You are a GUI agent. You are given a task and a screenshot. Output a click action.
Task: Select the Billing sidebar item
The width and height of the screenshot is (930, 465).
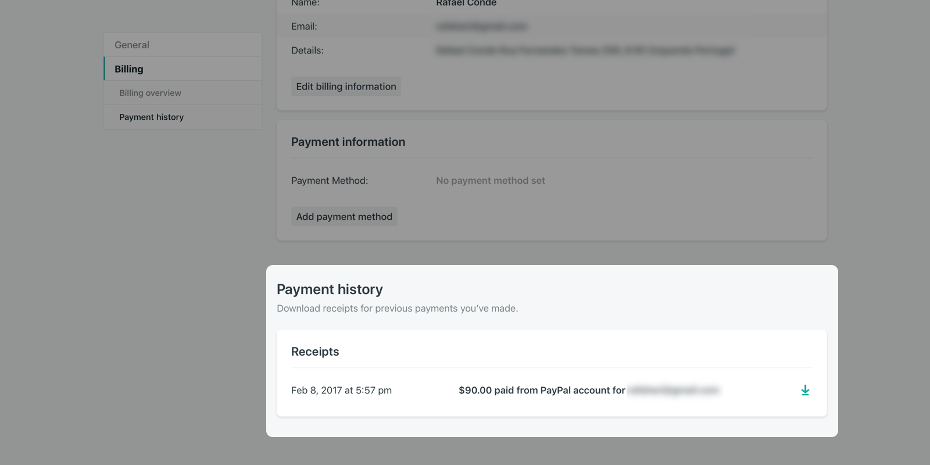(129, 69)
